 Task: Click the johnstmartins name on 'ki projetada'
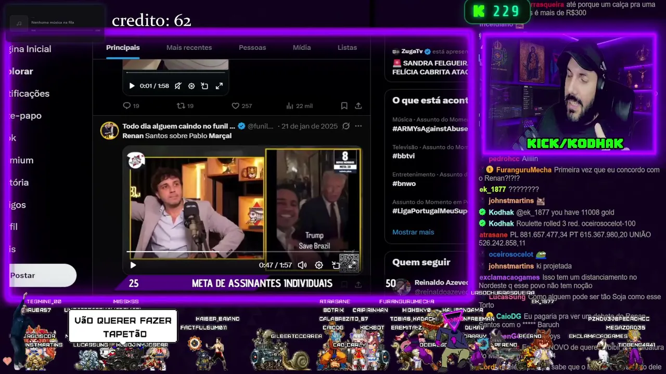(511, 266)
